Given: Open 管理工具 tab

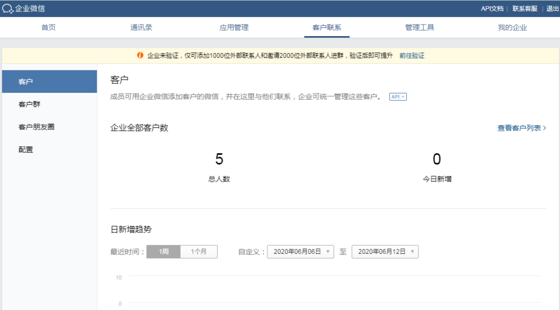Looking at the screenshot, I should coord(419,27).
